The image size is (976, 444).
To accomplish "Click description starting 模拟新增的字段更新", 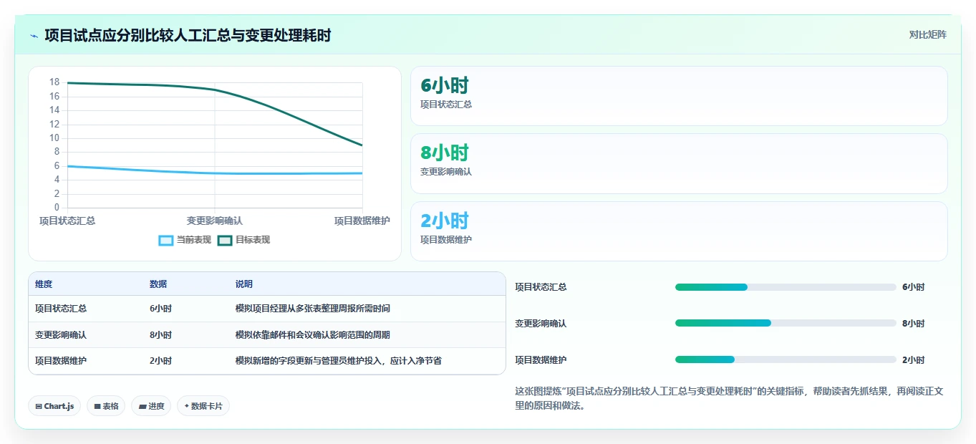I will point(339,361).
